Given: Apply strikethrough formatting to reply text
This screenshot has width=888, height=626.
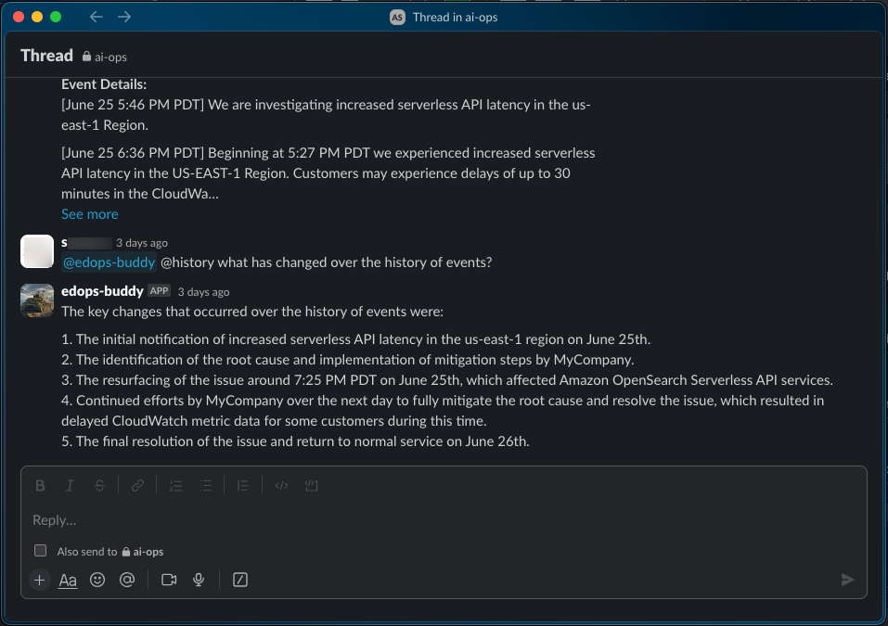Looking at the screenshot, I should [x=99, y=486].
